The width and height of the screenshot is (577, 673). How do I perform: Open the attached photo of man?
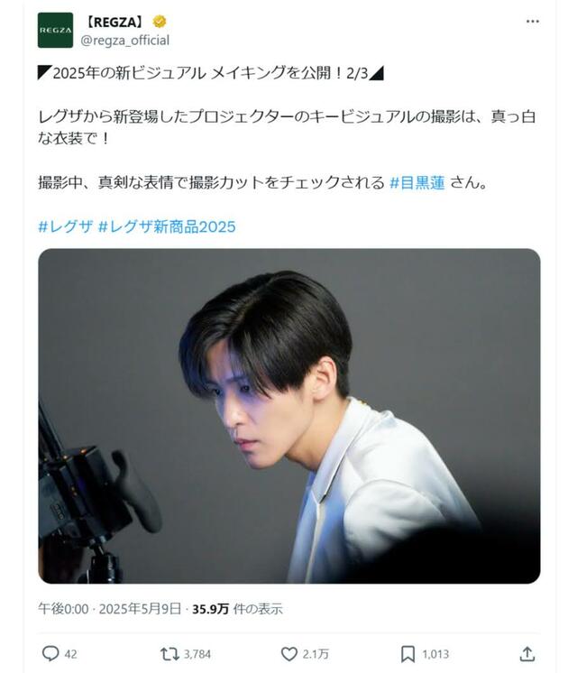pyautogui.click(x=289, y=416)
